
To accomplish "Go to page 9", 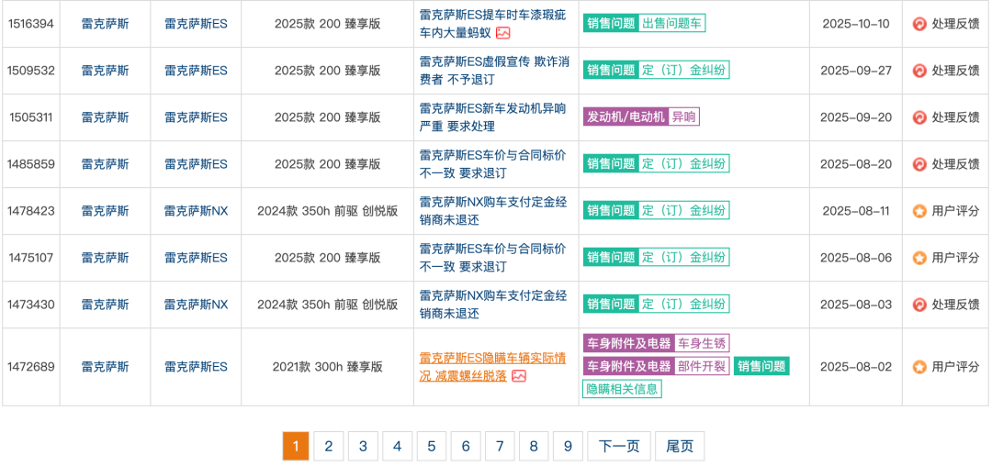I will coord(568,447).
